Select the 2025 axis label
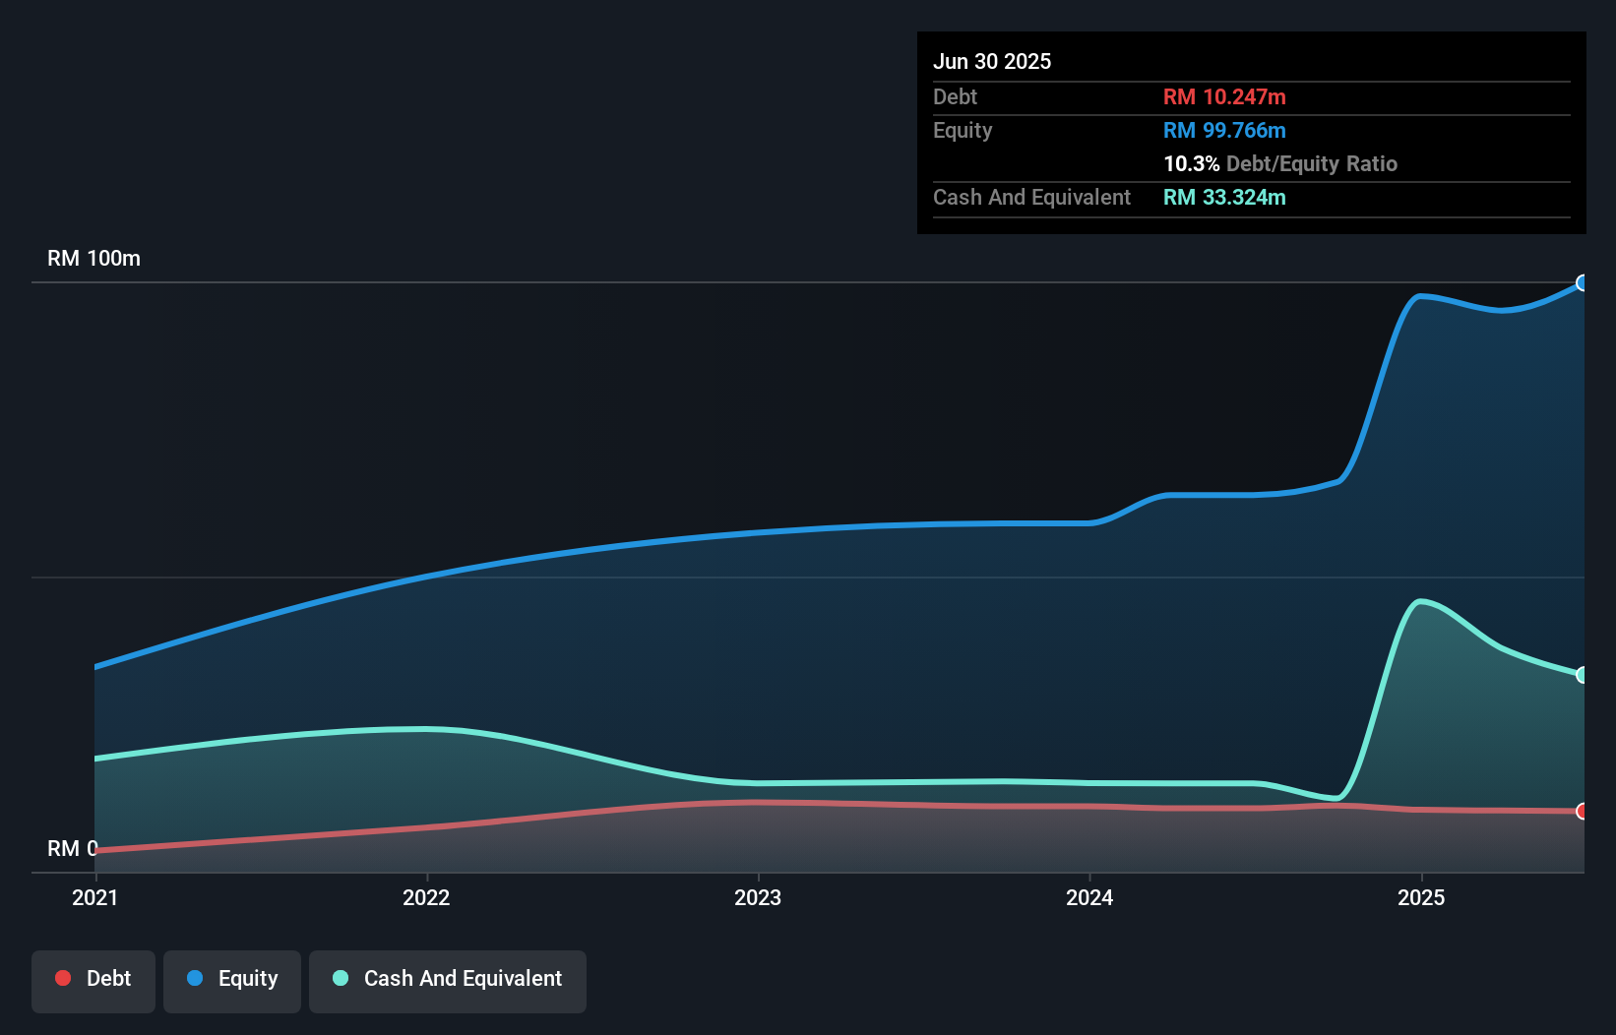 [x=1424, y=897]
